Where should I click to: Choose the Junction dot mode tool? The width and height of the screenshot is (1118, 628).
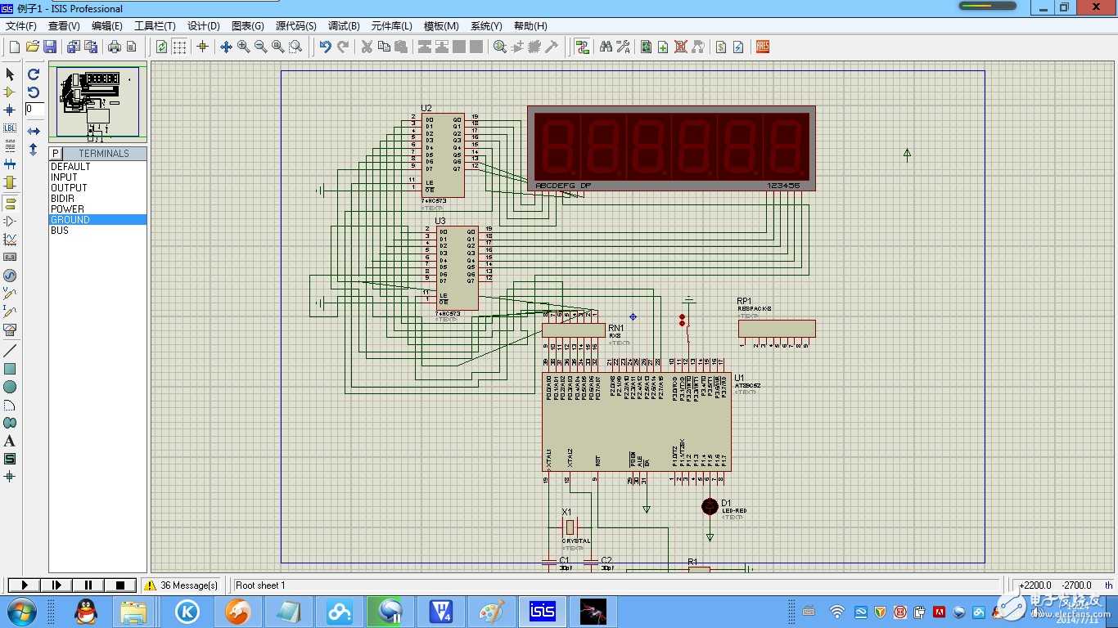10,110
